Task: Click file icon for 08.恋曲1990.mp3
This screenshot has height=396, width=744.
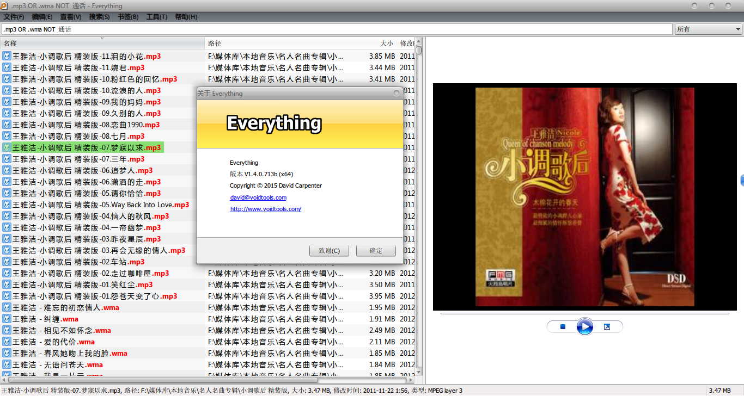Action: (7, 125)
